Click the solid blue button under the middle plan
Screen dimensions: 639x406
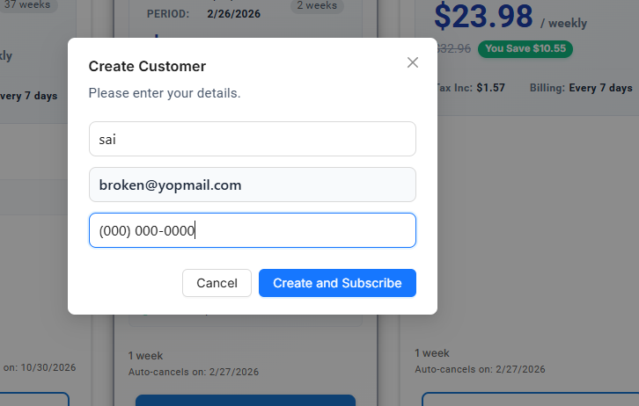[x=245, y=400]
